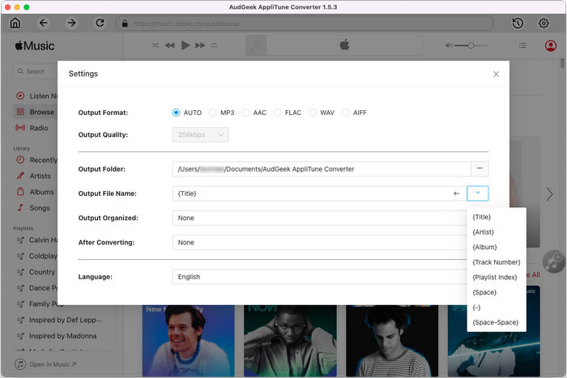This screenshot has width=567, height=378.
Task: Choose {Album} tag from list
Action: tap(497, 247)
